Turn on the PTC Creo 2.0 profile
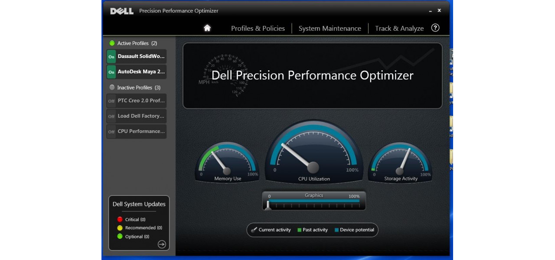555x260 pixels. pos(111,101)
